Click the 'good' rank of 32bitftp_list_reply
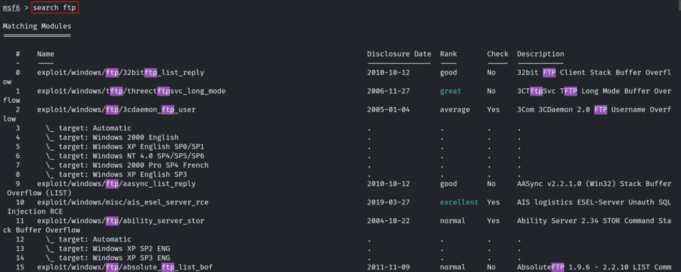This screenshot has height=272, width=681. click(448, 72)
